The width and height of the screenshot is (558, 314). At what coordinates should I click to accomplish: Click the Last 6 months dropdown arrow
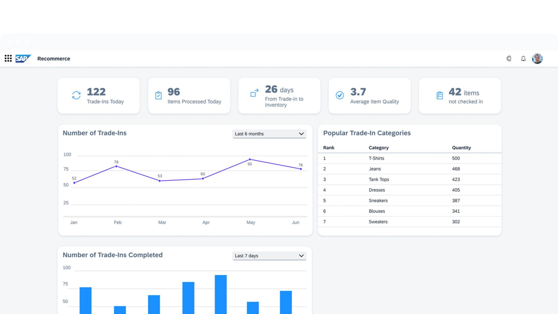(301, 134)
